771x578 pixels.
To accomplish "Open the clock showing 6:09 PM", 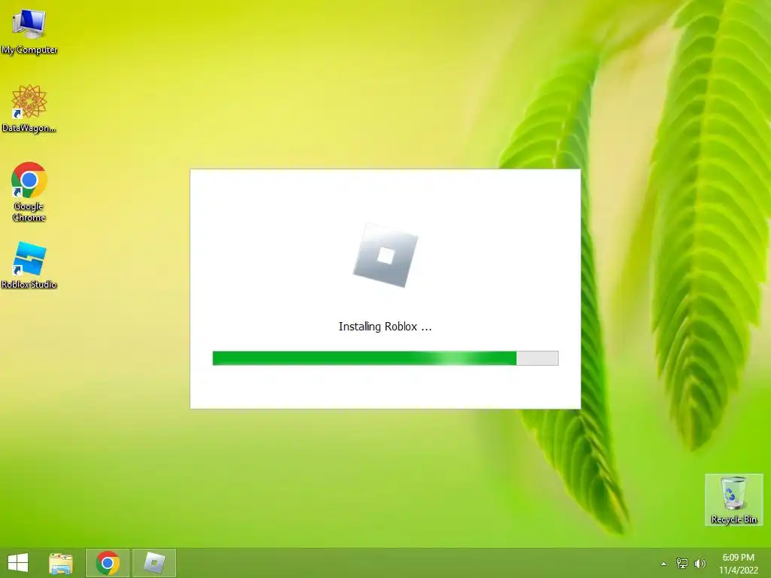I will point(738,564).
